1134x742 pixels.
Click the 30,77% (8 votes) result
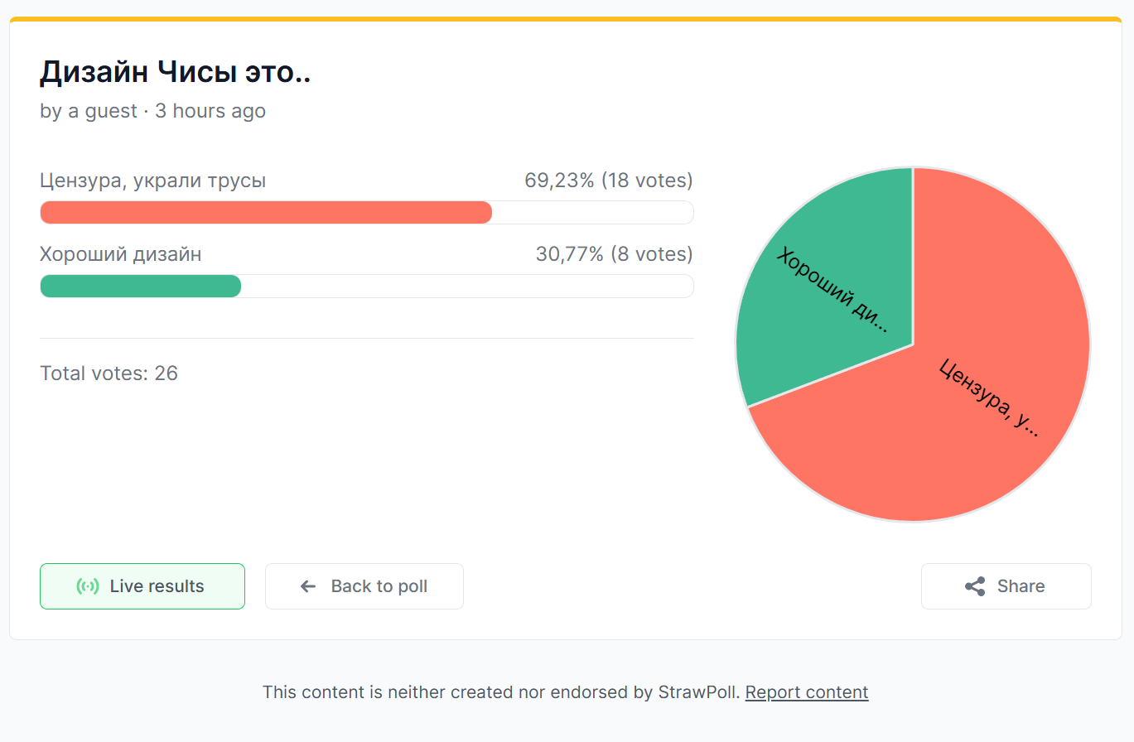[x=614, y=254]
